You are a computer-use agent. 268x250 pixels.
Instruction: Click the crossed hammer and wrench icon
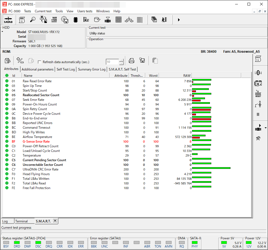258,138
